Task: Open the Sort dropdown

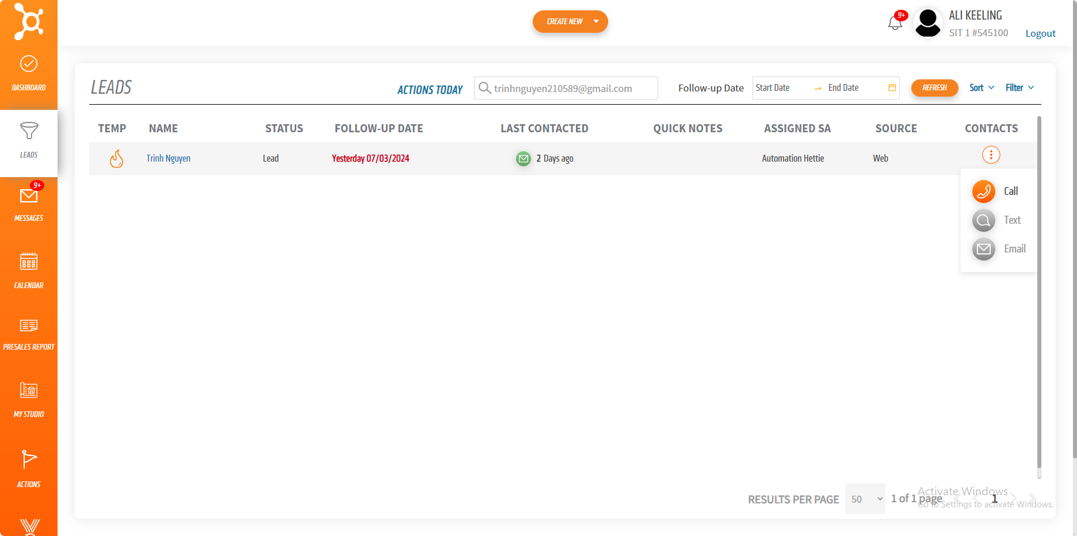Action: click(982, 87)
